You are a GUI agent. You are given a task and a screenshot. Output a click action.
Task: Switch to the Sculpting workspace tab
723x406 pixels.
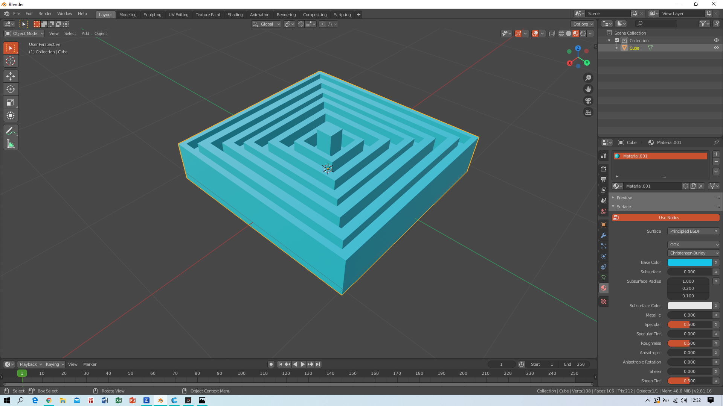(x=152, y=15)
